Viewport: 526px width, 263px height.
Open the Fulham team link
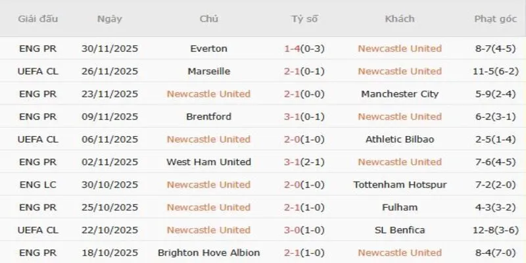tap(400, 207)
